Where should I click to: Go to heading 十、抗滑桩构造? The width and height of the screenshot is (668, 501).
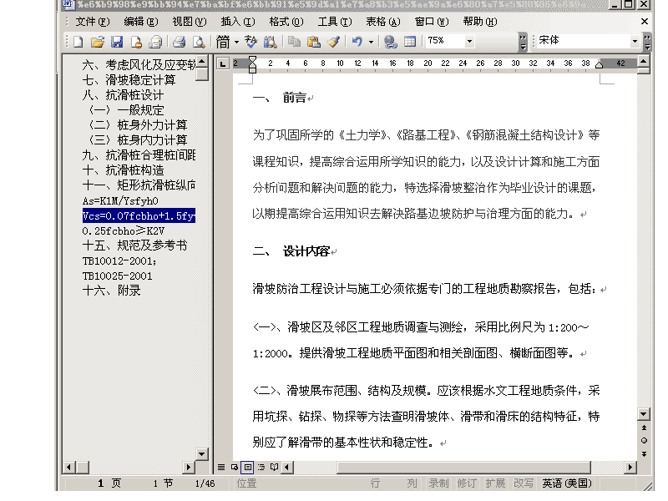point(123,170)
